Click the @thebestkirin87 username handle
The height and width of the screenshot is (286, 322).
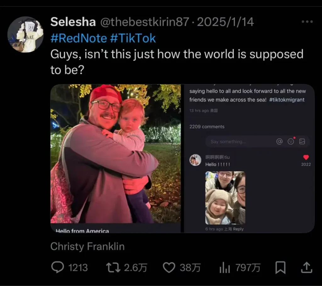pyautogui.click(x=145, y=22)
